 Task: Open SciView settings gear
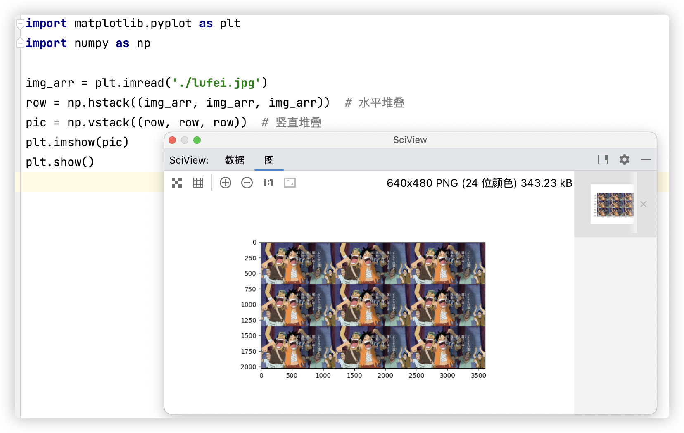coord(624,159)
